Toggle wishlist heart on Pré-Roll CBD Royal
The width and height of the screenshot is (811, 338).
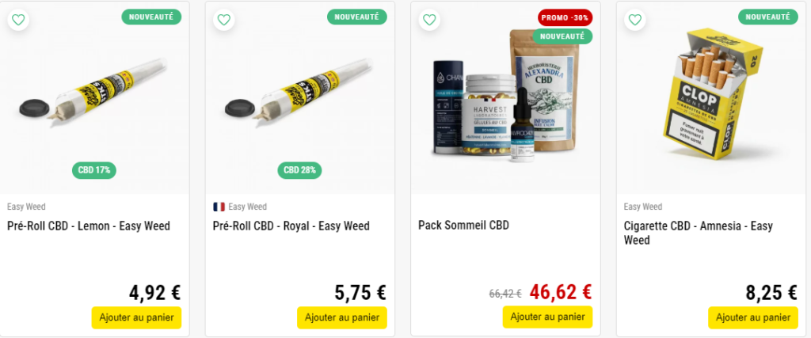(223, 20)
